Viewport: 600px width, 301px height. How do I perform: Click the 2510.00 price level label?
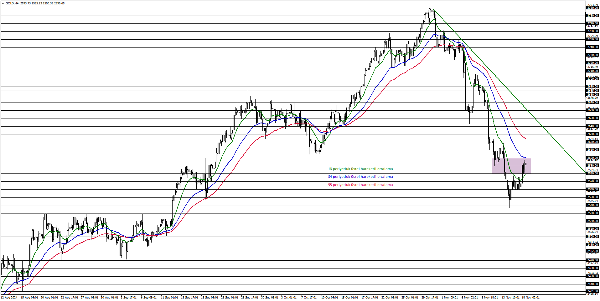click(592, 229)
